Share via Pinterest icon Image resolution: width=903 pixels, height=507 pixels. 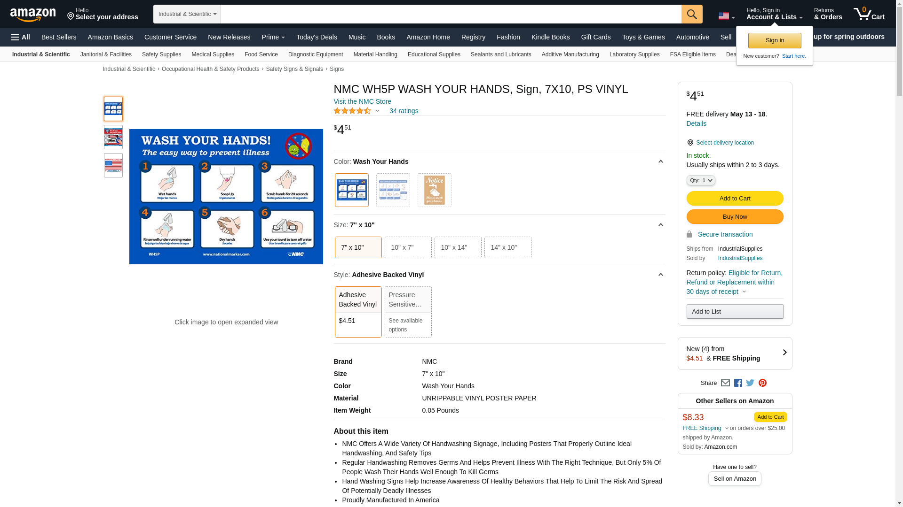762,383
